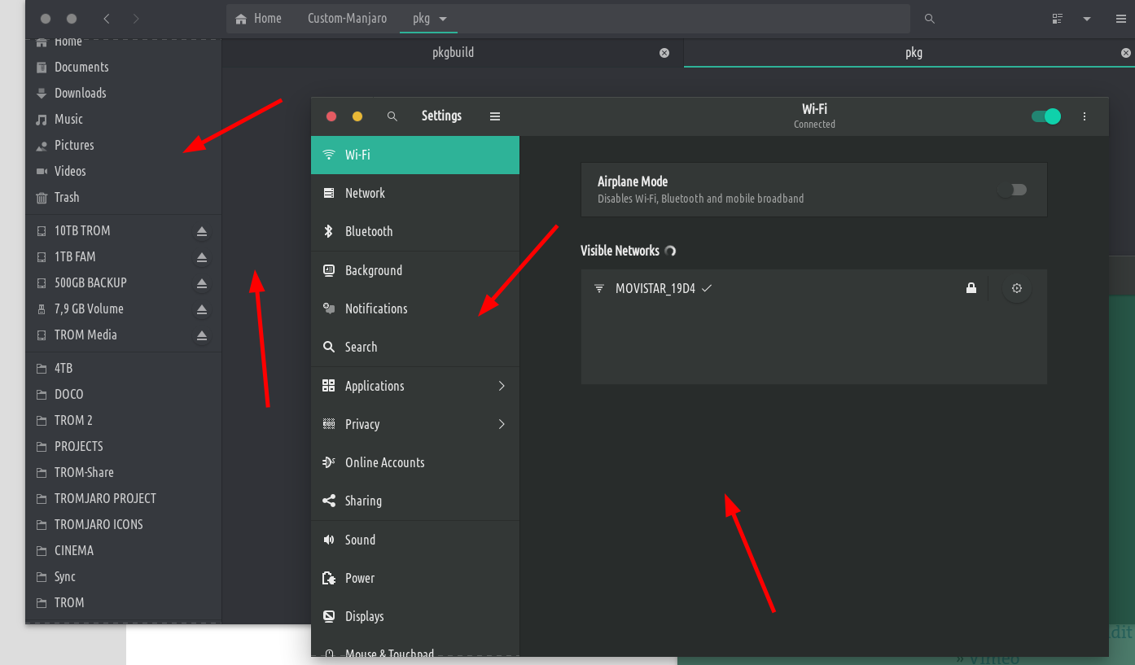Open Power settings
1135x665 pixels.
[x=361, y=578]
